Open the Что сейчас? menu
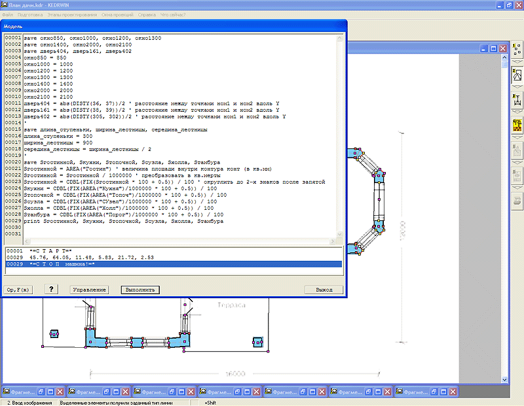The image size is (524, 406). [x=173, y=14]
